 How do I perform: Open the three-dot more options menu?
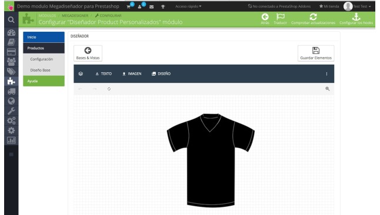point(326,74)
